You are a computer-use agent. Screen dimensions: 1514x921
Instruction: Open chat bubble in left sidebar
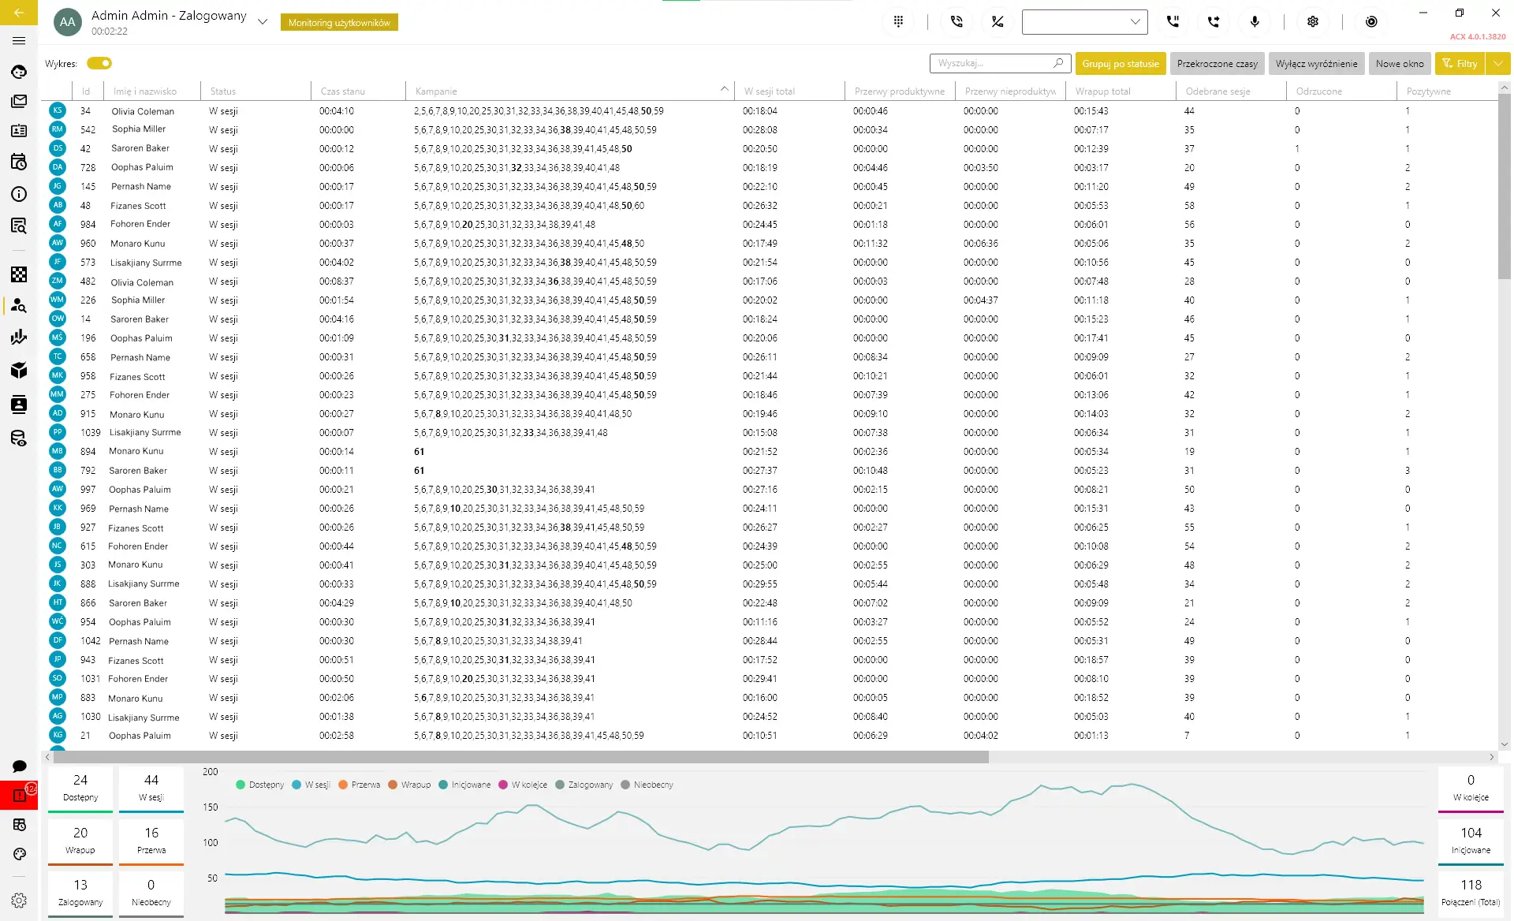tap(20, 766)
